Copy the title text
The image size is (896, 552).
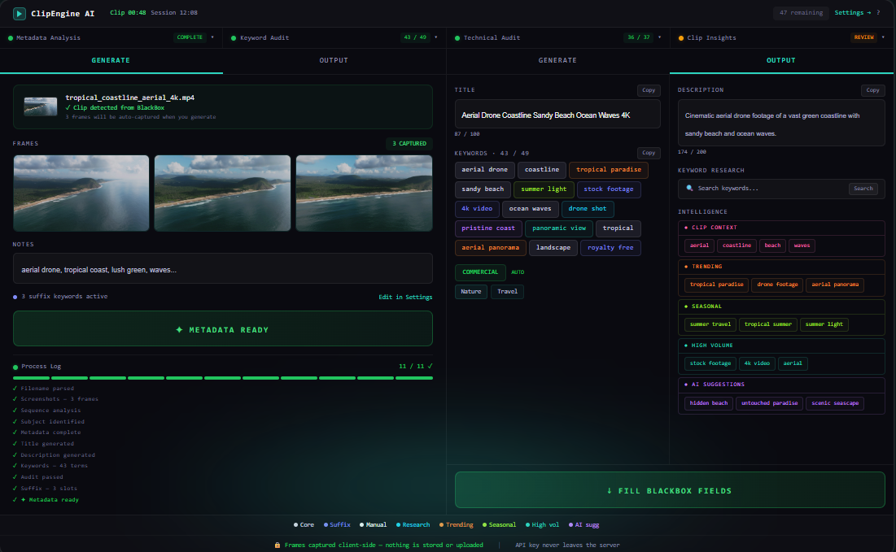click(x=649, y=90)
